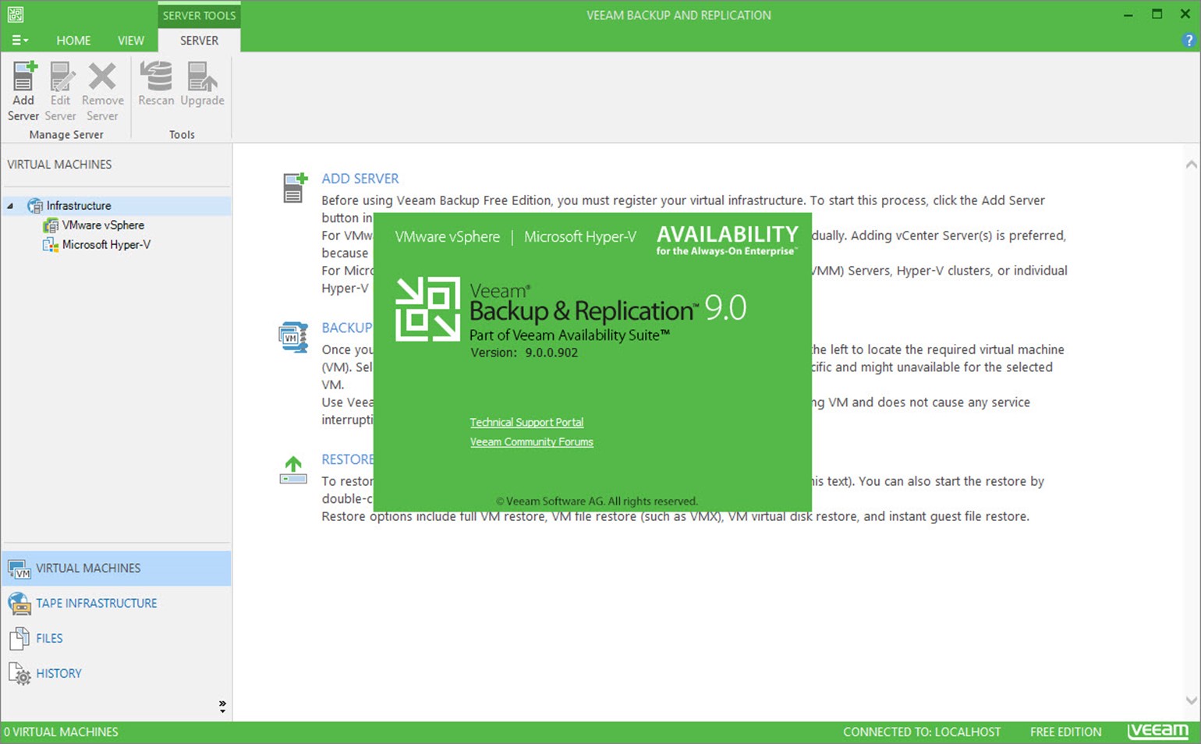The width and height of the screenshot is (1201, 744).
Task: Collapse the Infrastructure tree node
Action: (x=10, y=206)
